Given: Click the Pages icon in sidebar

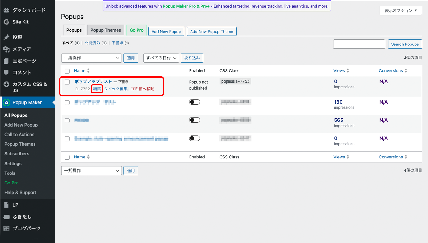Looking at the screenshot, I should (6, 61).
